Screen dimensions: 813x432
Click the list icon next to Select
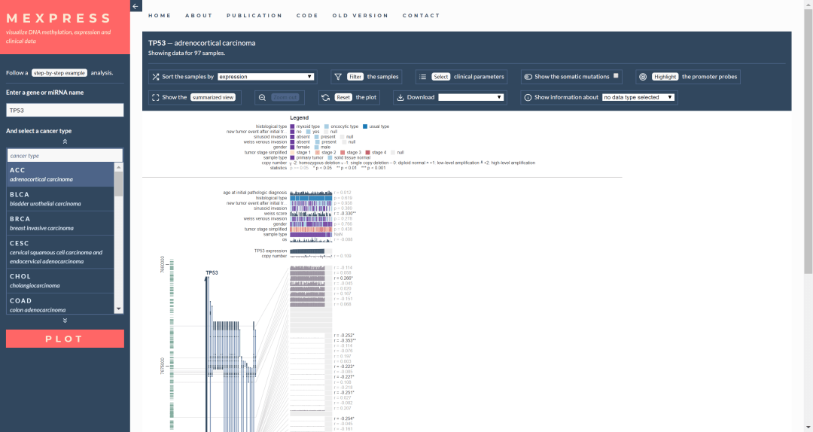pos(422,77)
